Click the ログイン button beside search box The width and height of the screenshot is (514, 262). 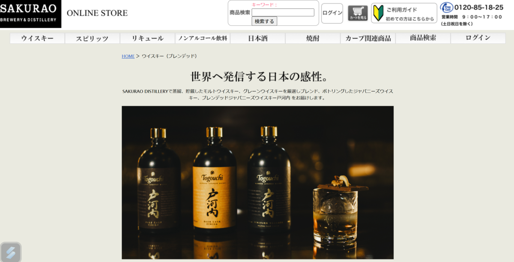[x=332, y=13]
